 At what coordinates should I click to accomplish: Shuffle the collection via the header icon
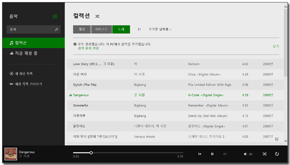pyautogui.click(x=97, y=16)
